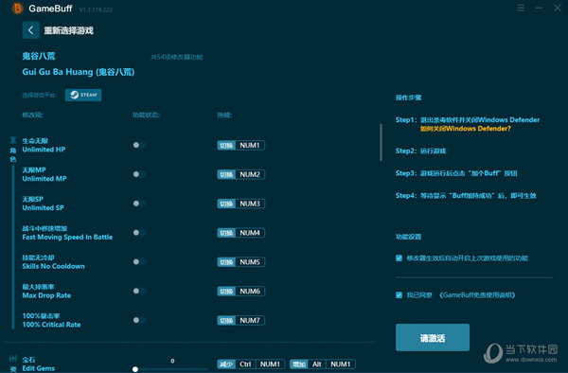568x373 pixels.
Task: Click the NUM5 hotkey field
Action: [x=240, y=262]
